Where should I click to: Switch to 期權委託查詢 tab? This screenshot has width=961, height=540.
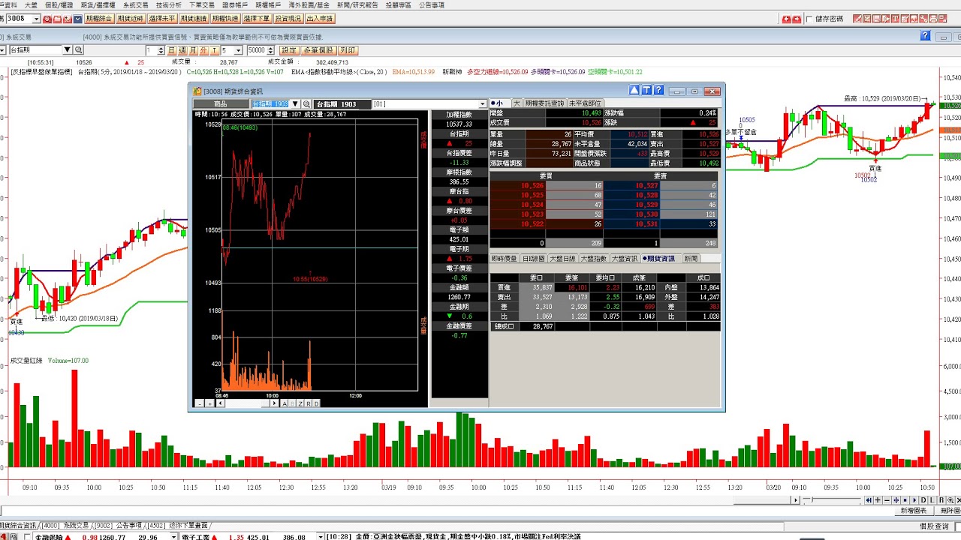tap(544, 103)
